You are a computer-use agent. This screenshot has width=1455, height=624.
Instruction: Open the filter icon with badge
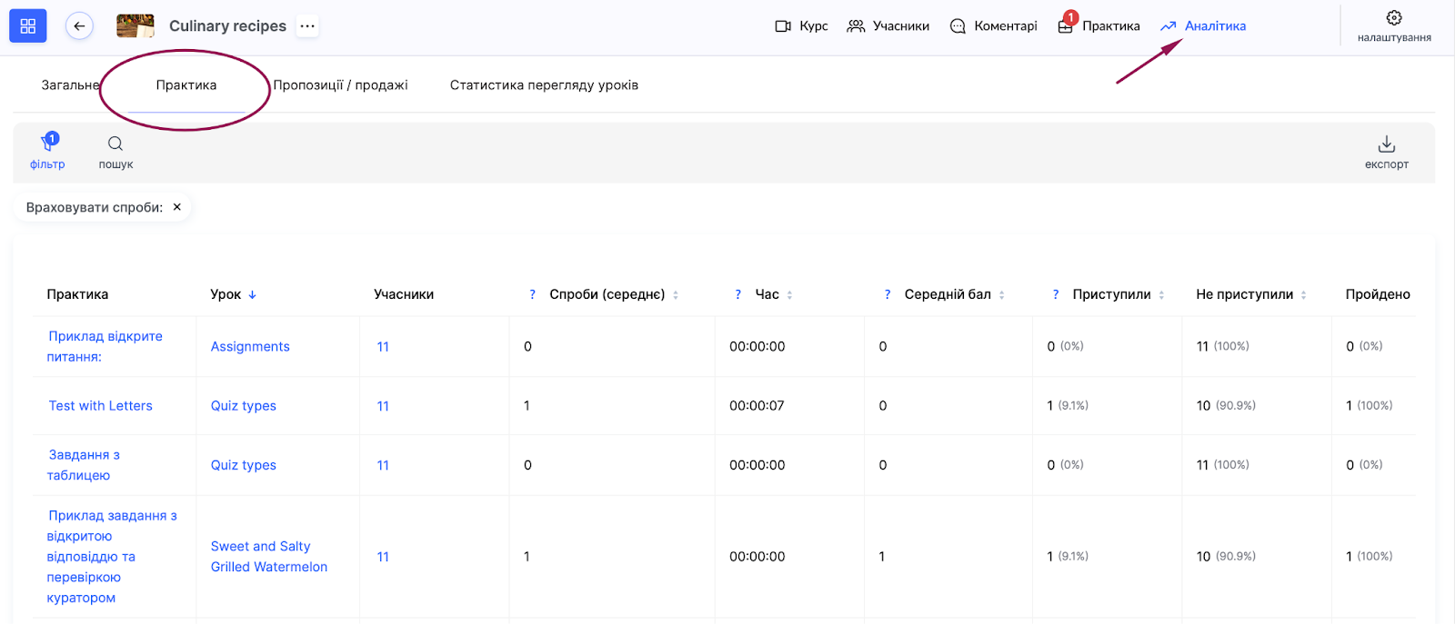click(47, 144)
